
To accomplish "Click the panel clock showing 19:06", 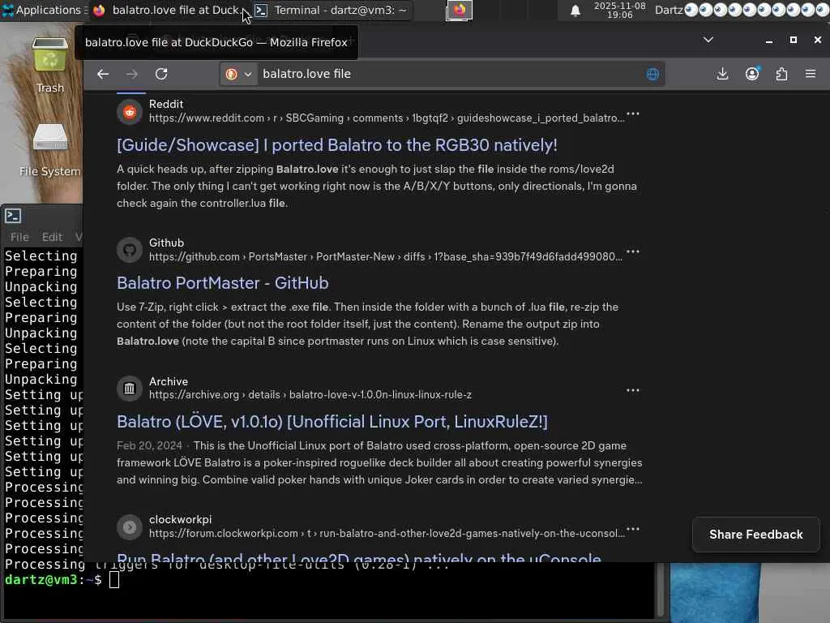I will coord(620,10).
